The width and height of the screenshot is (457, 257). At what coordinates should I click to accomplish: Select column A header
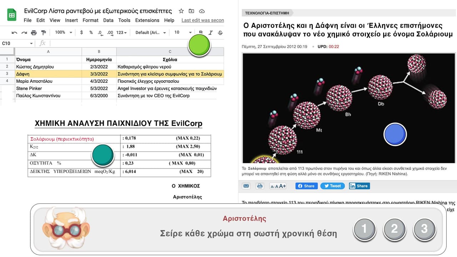coord(48,52)
